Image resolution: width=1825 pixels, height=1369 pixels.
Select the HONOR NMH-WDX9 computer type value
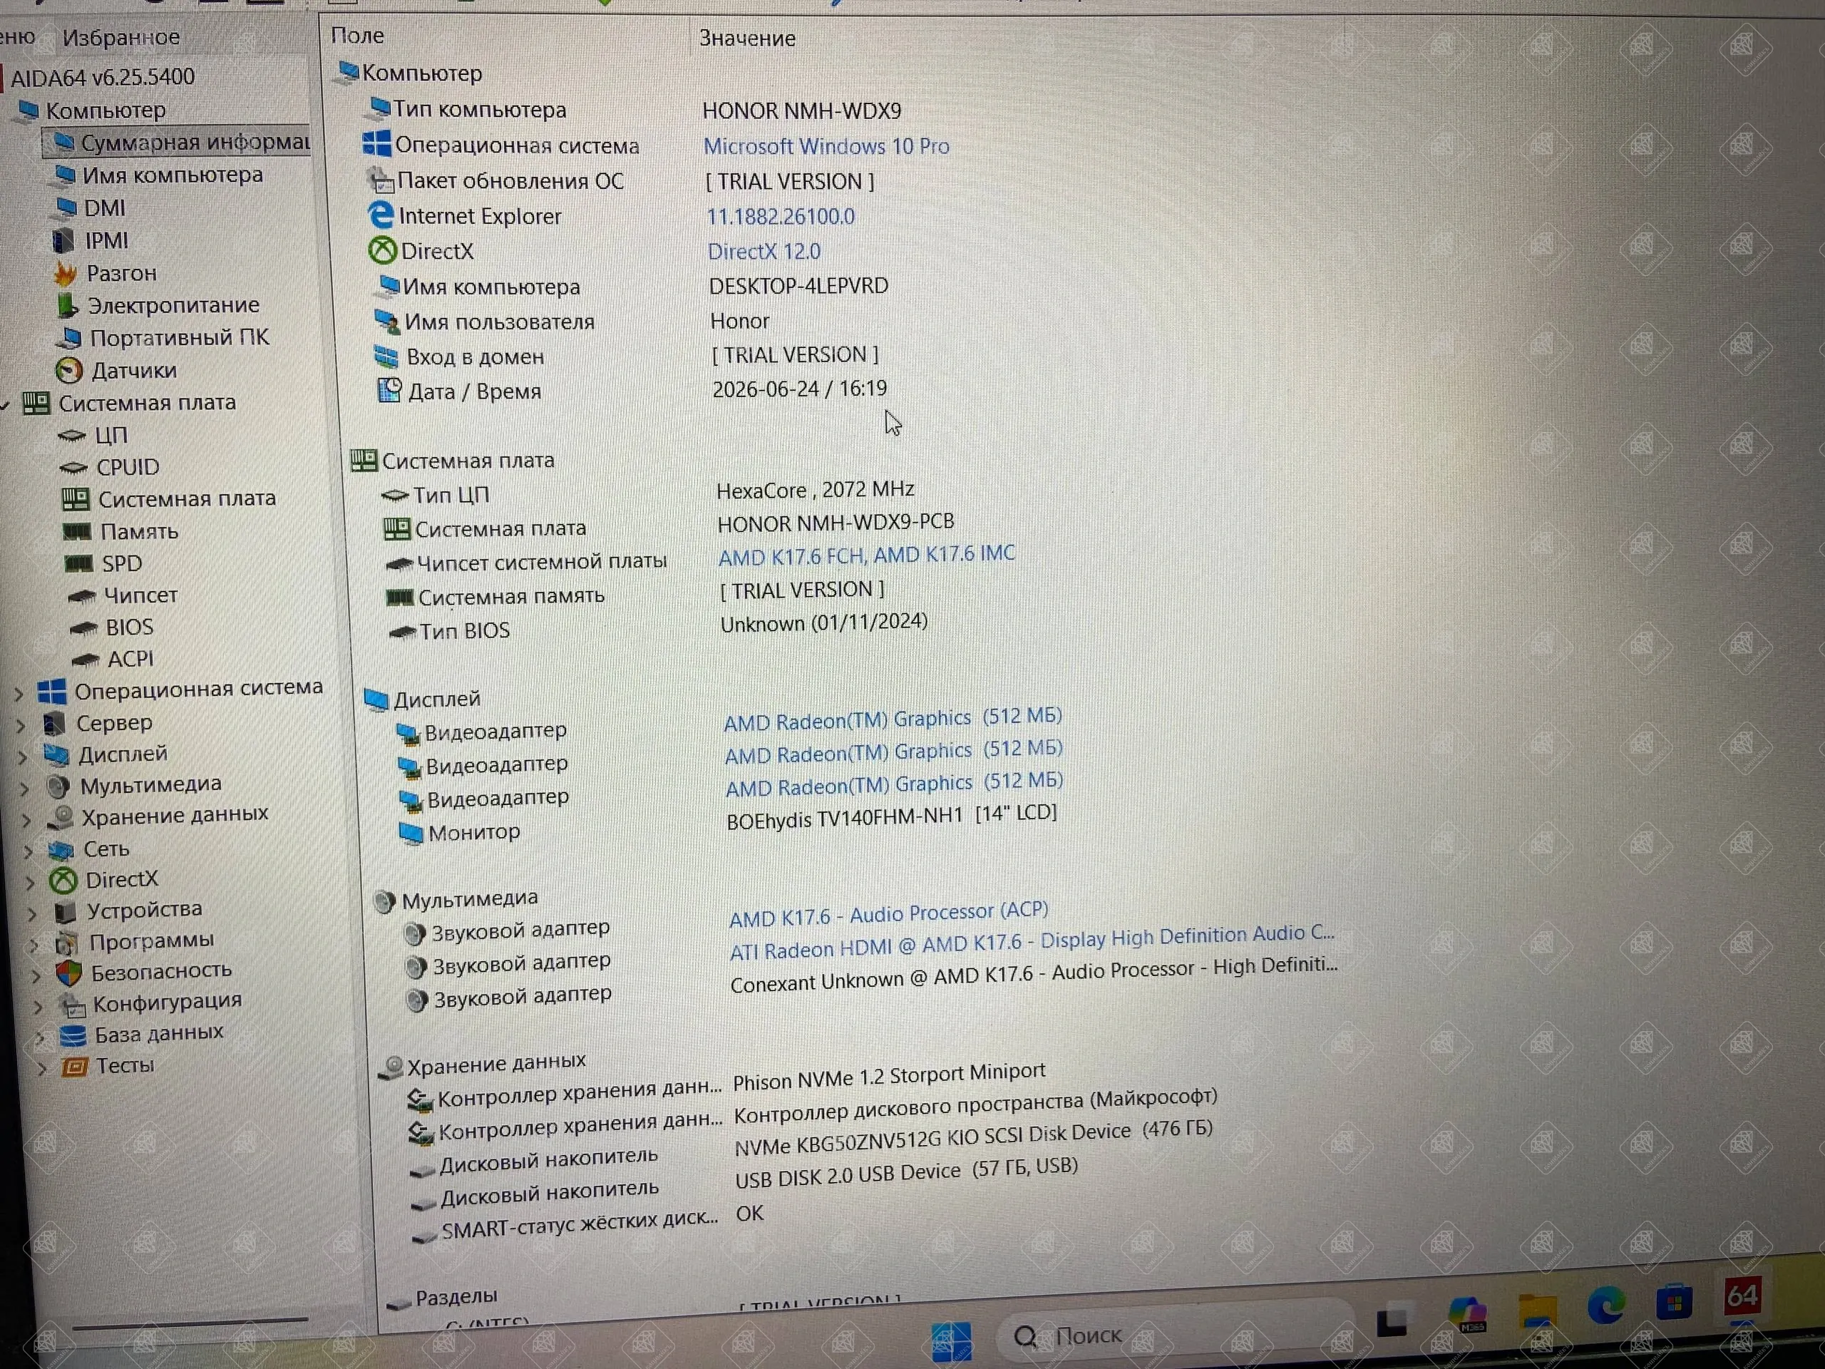pyautogui.click(x=802, y=111)
